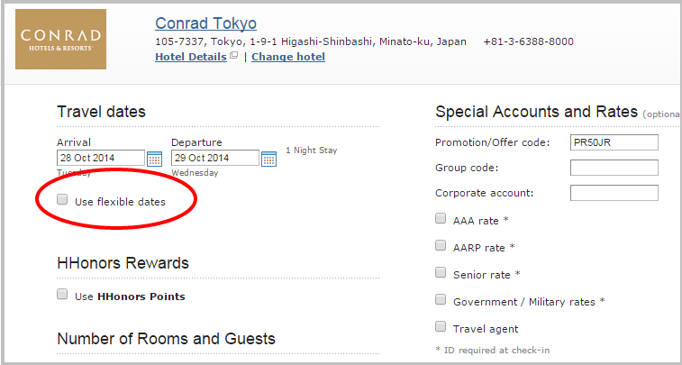
Task: Open the Arrival date calendar picker icon
Action: pos(154,159)
